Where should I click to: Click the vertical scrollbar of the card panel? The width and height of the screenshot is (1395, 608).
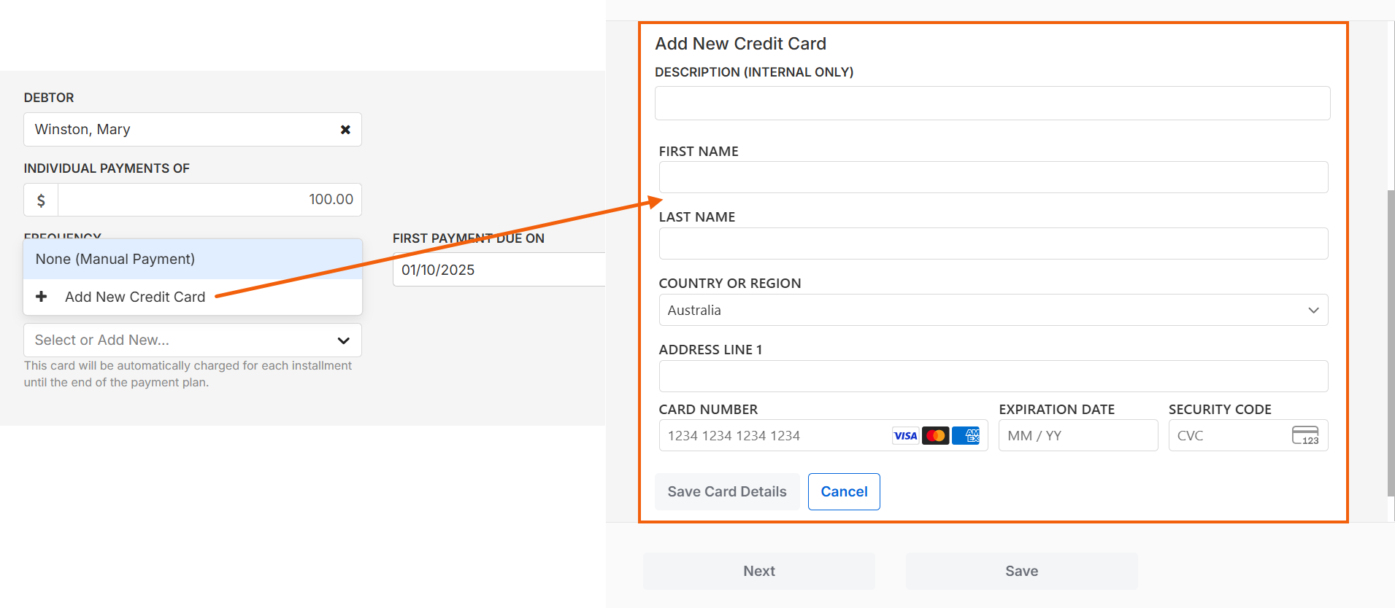1391,343
